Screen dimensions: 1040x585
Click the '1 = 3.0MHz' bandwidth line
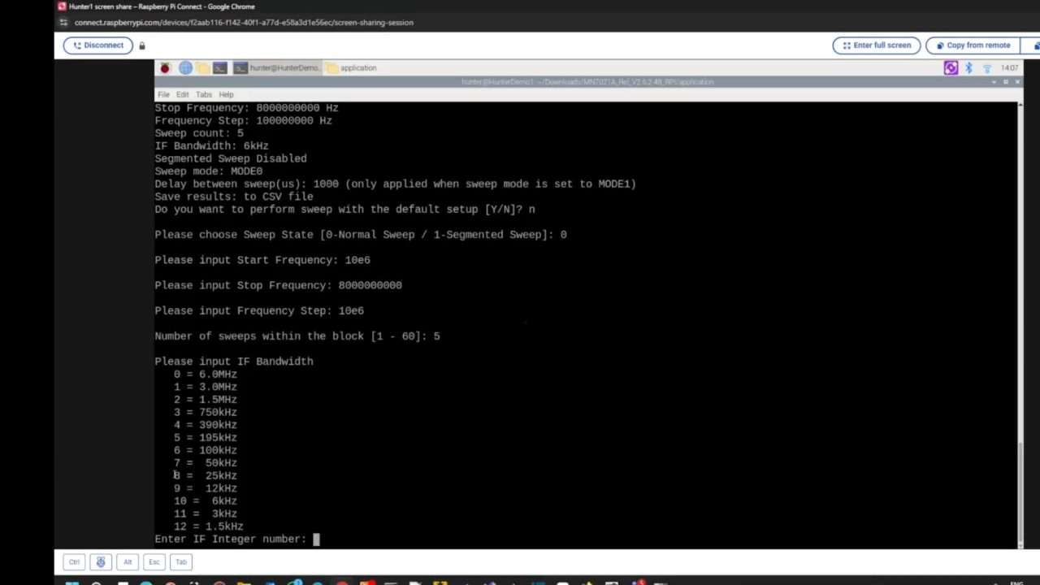(206, 387)
